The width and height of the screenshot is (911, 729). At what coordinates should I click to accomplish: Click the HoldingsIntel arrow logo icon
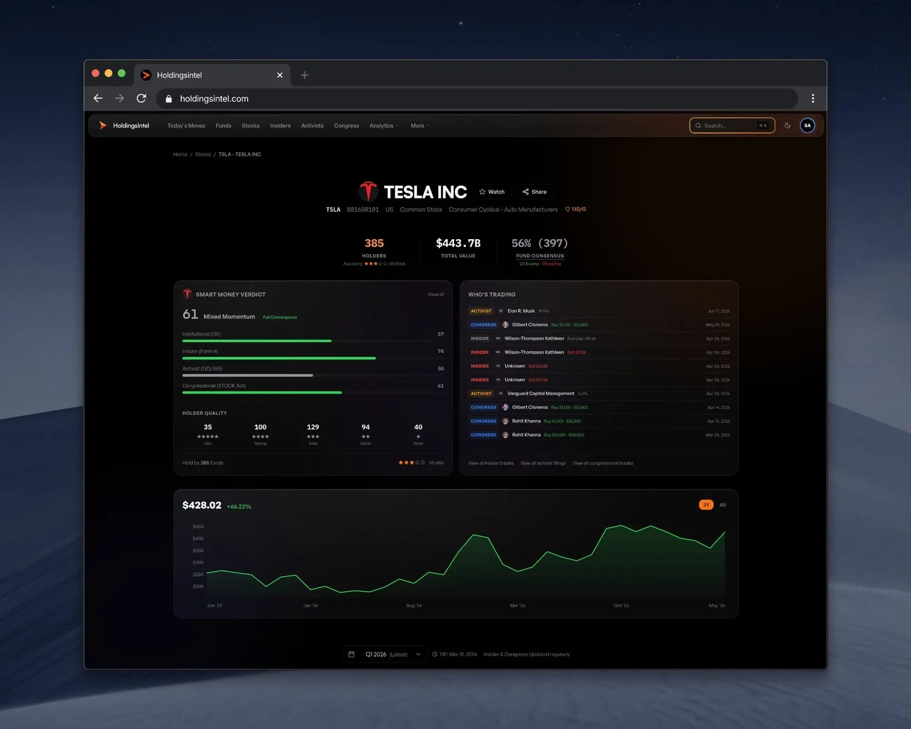[x=102, y=125]
